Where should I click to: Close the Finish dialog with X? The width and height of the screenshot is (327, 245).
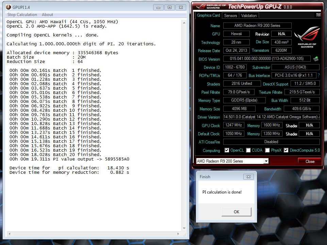point(248,177)
